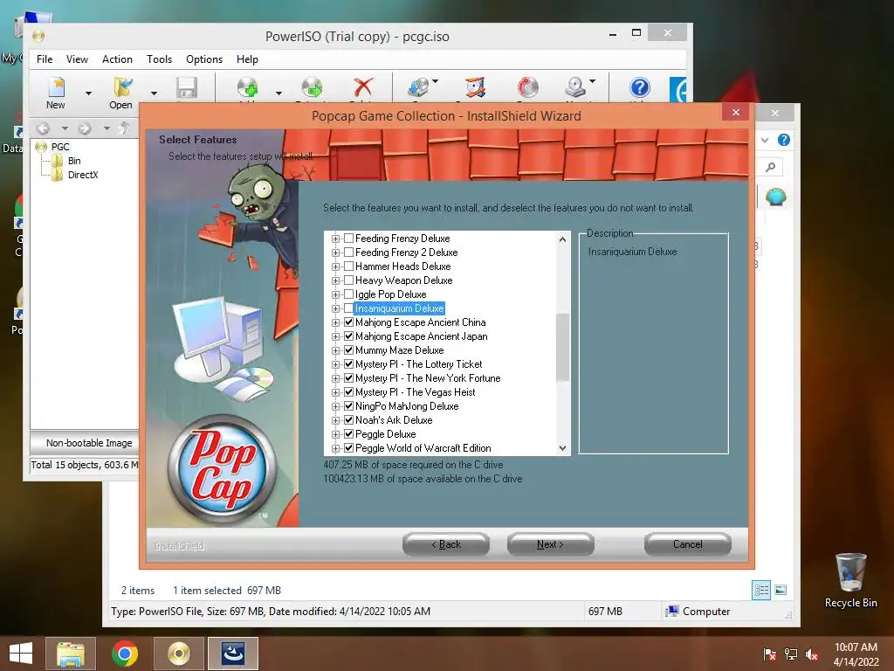Check Heavy Weapon Deluxe checkbox
Viewport: 894px width, 671px height.
(x=349, y=280)
